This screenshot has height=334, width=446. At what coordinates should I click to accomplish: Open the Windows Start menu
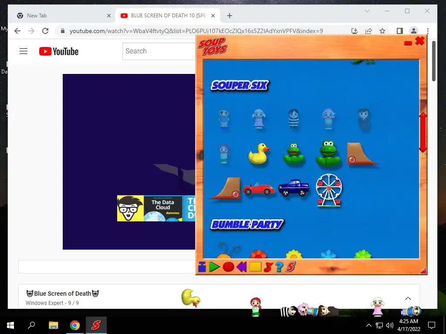click(10, 325)
